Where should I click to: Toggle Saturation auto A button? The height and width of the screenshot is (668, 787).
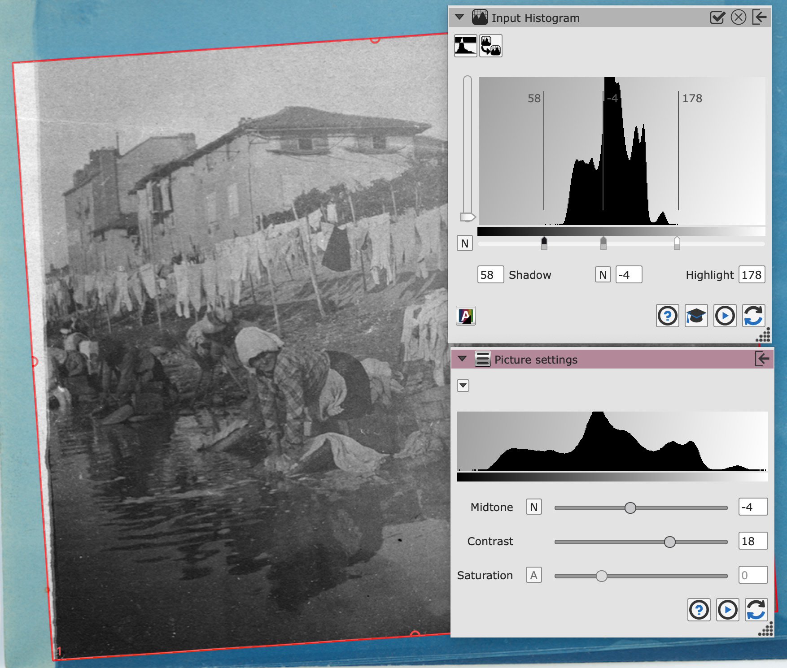coord(533,575)
